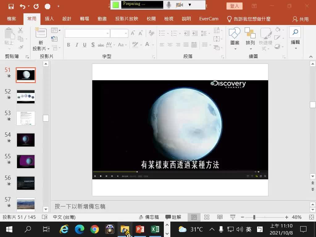Fit slide to the current window
The height and width of the screenshot is (237, 316).
pos(311,217)
